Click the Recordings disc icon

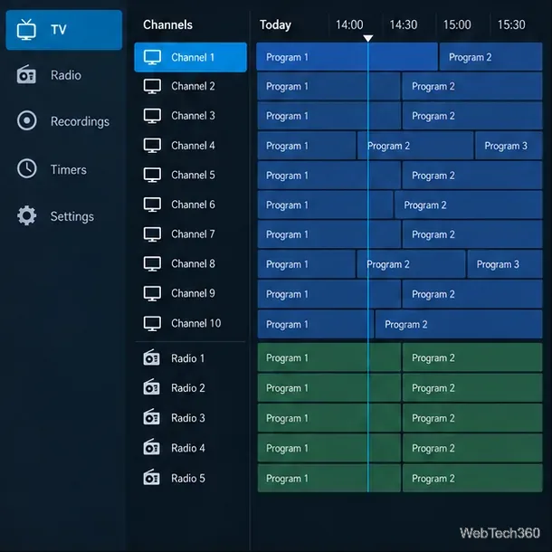click(x=27, y=120)
